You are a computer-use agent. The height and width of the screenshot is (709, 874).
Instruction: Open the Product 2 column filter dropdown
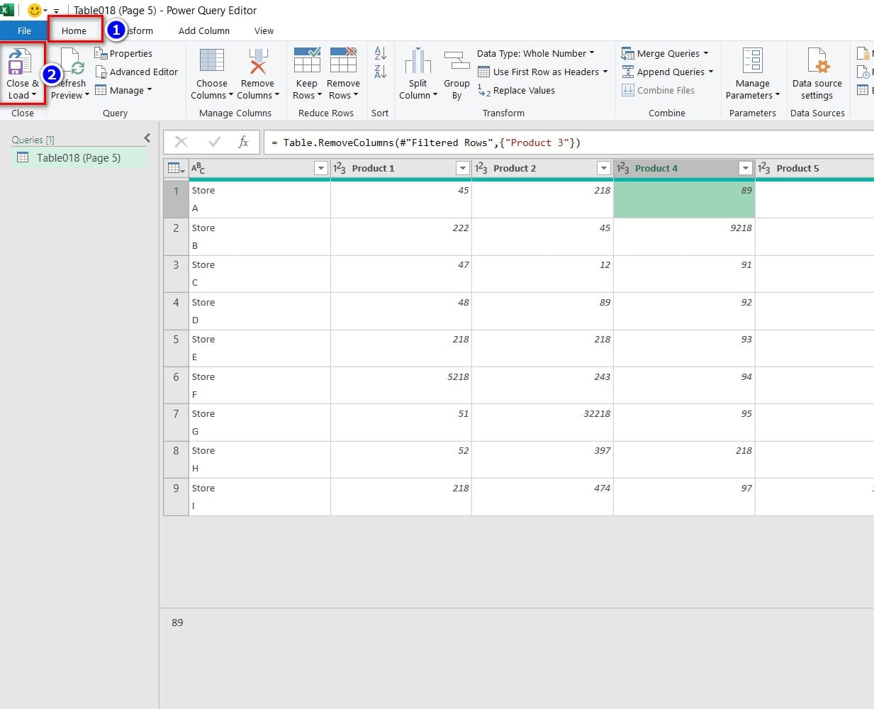point(604,168)
